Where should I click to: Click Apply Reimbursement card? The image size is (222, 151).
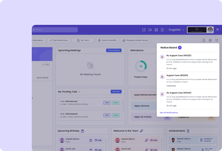coord(144,95)
